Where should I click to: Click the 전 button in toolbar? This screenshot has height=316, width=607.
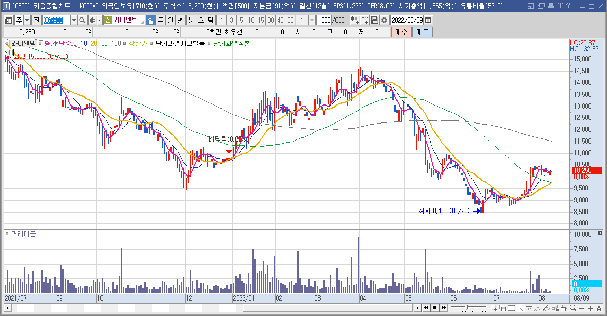(36, 20)
